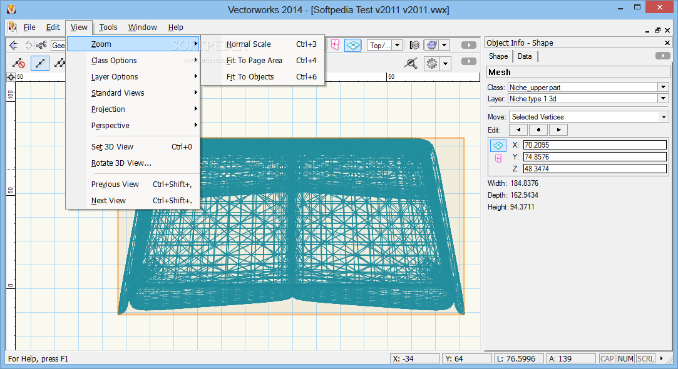The width and height of the screenshot is (678, 369).
Task: Open the Window menu
Action: pyautogui.click(x=142, y=28)
